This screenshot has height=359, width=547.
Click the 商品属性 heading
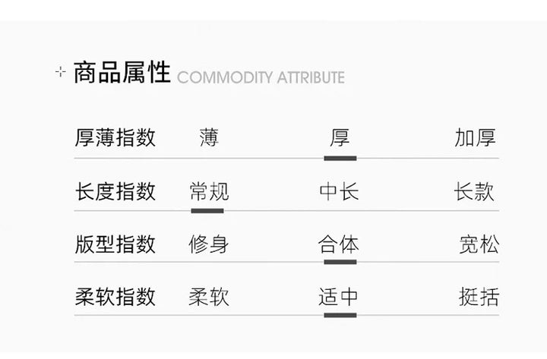click(122, 74)
